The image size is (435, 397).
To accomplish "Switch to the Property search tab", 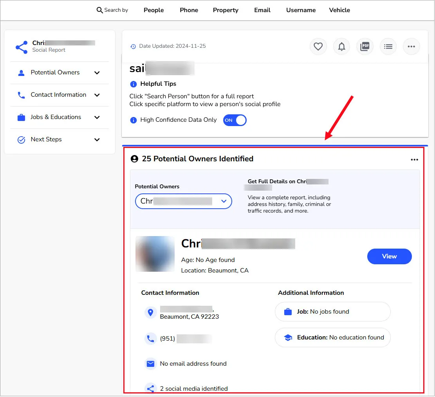I will 226,10.
